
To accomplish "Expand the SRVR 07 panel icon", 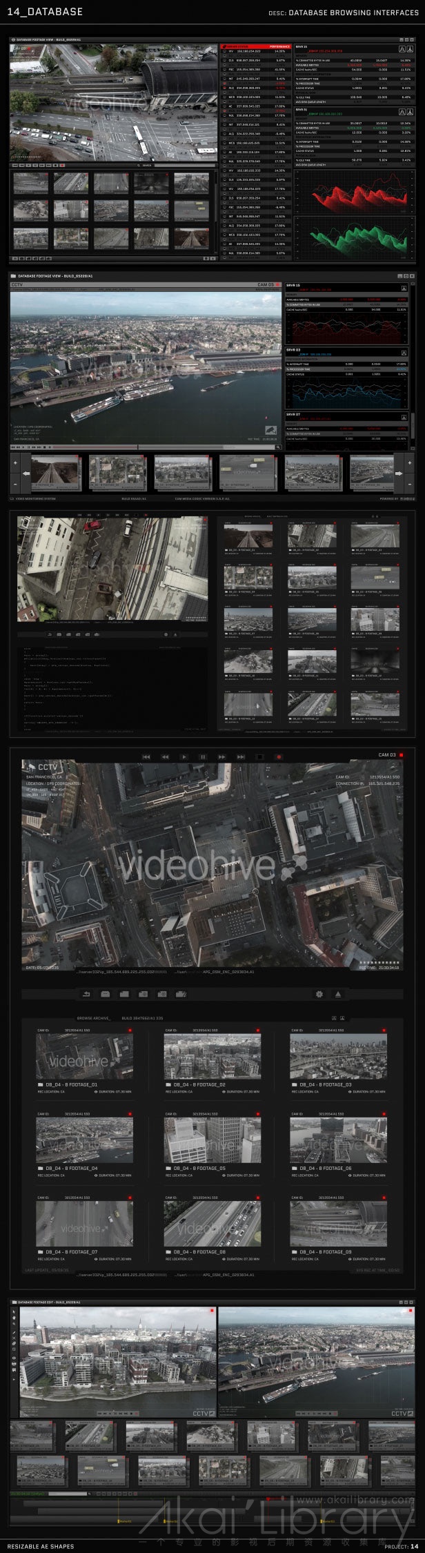I will (x=404, y=417).
